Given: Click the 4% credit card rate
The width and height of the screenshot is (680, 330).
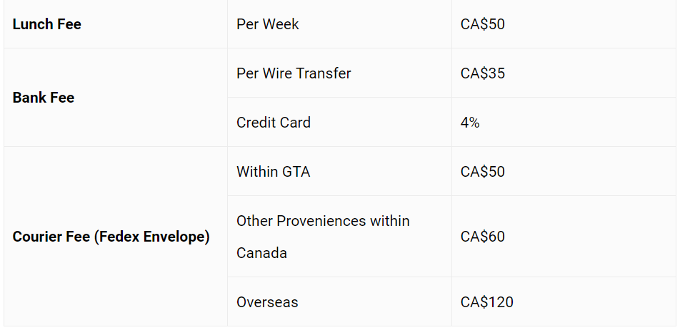Looking at the screenshot, I should [x=470, y=123].
